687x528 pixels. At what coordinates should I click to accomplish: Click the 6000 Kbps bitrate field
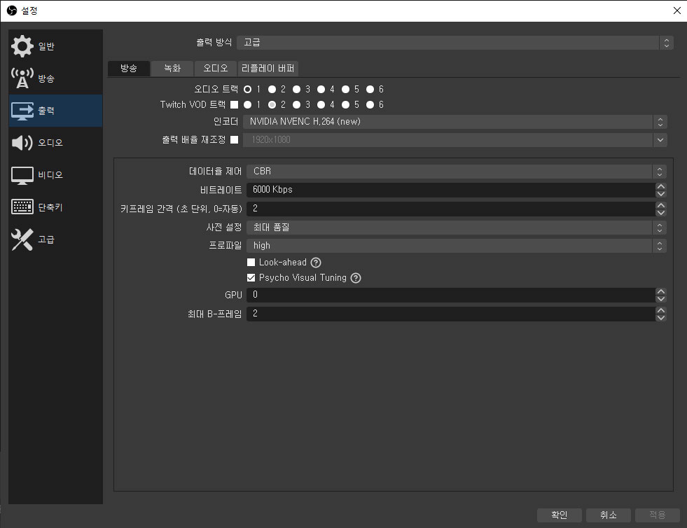pos(451,190)
